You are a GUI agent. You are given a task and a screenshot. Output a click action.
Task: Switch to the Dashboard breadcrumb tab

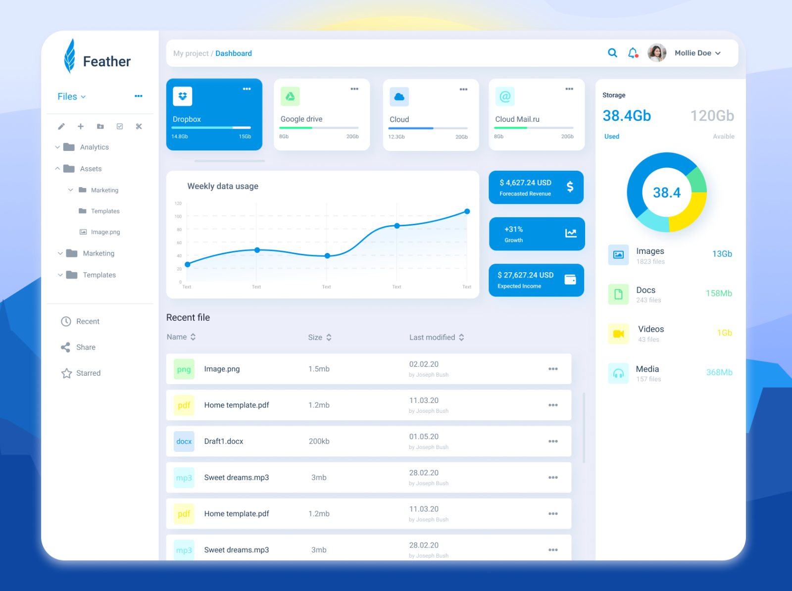(x=233, y=53)
